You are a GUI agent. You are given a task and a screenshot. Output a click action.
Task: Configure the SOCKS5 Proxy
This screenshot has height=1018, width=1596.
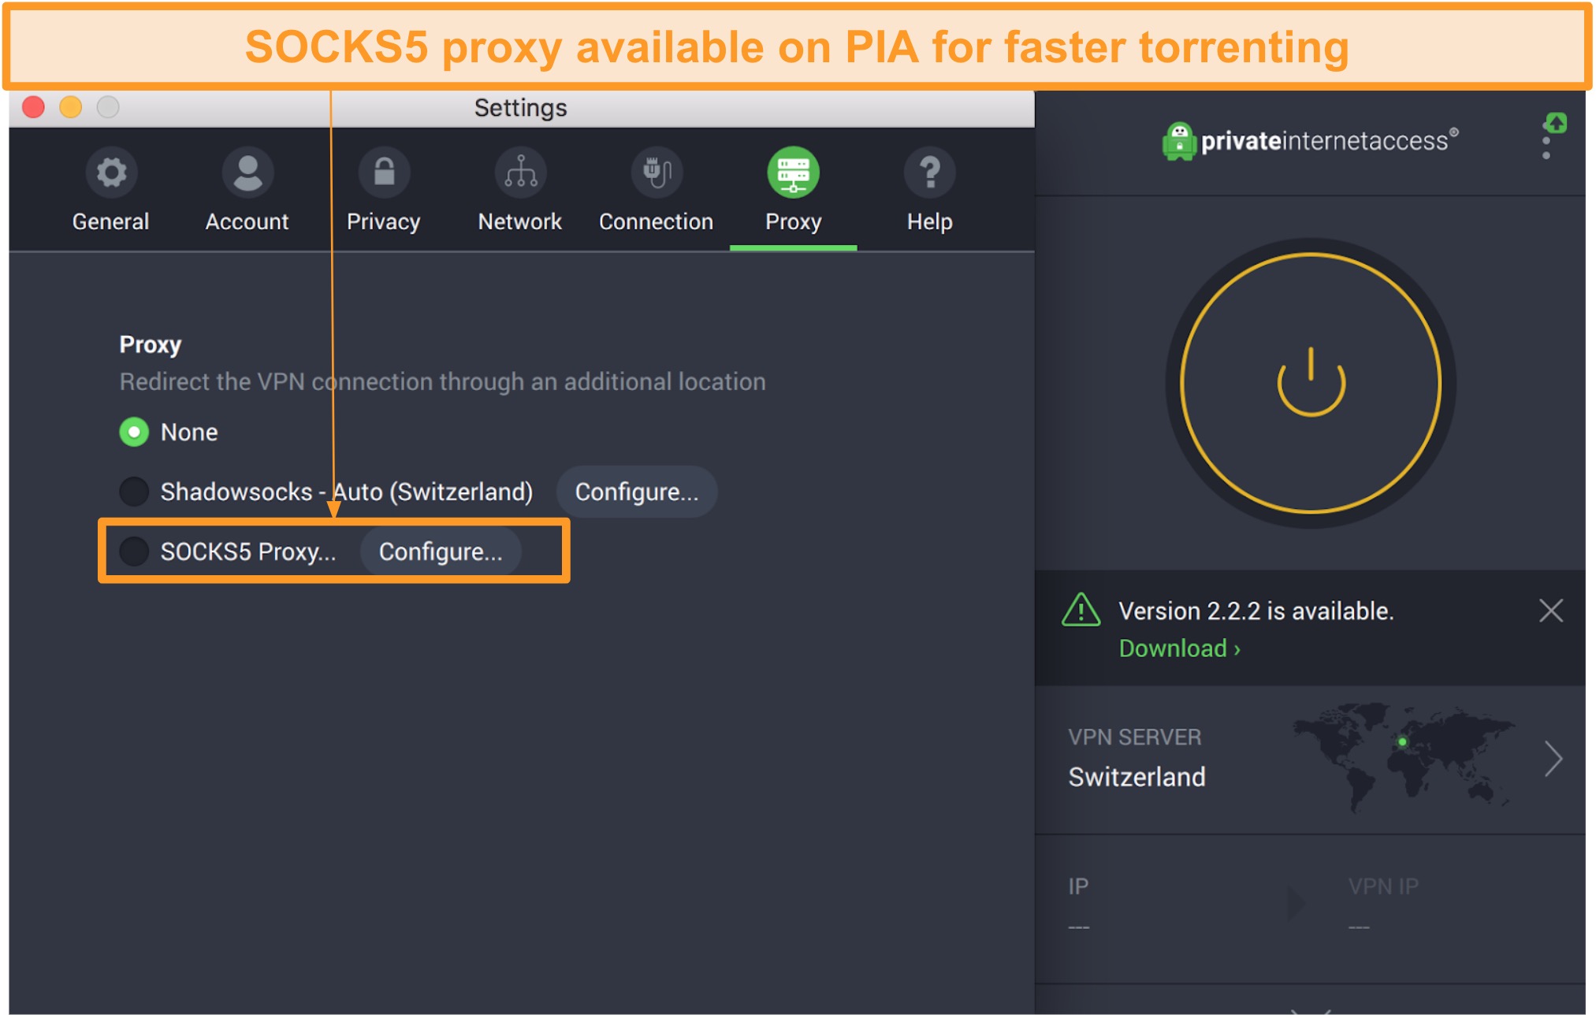[441, 552]
